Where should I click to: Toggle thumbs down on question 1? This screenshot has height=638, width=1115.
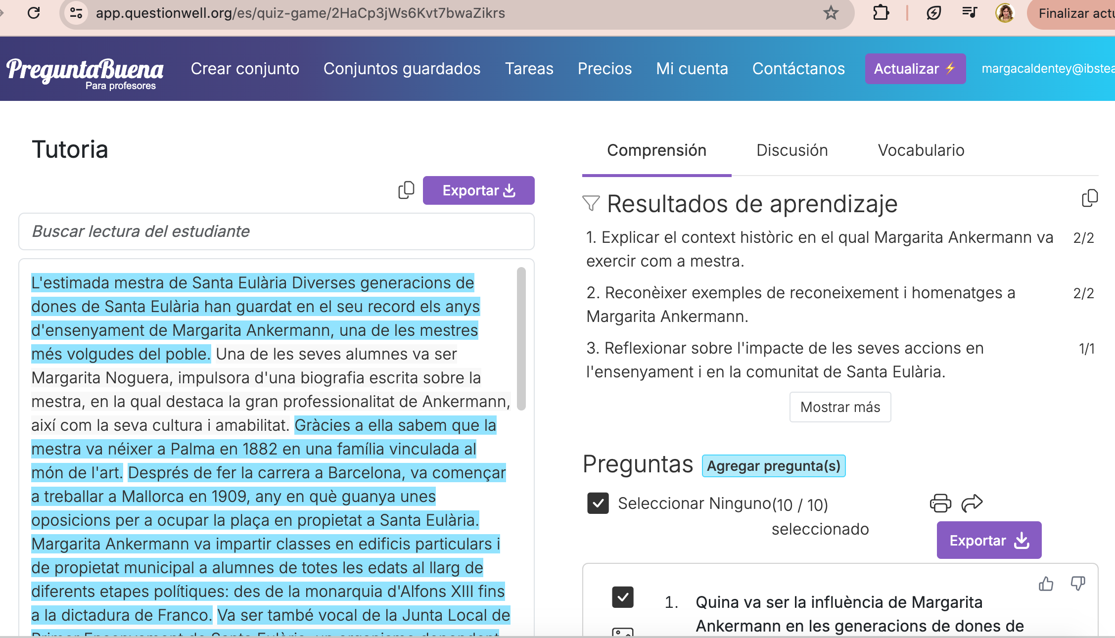click(x=1078, y=584)
